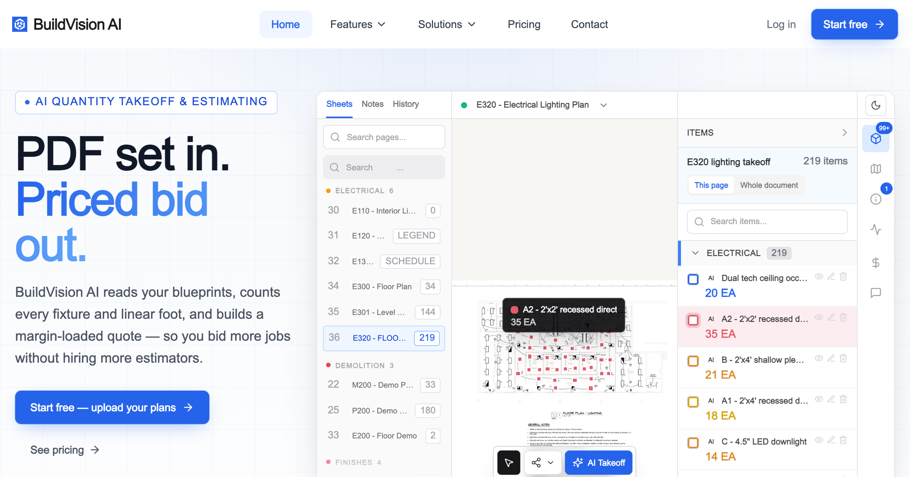Open the E320 - Electrical Lighting Plan dropdown
This screenshot has width=910, height=477.
point(604,105)
